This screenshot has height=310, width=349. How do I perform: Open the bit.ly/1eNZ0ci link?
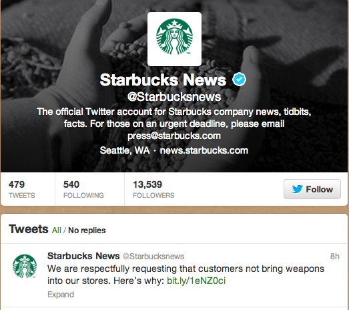tap(196, 281)
